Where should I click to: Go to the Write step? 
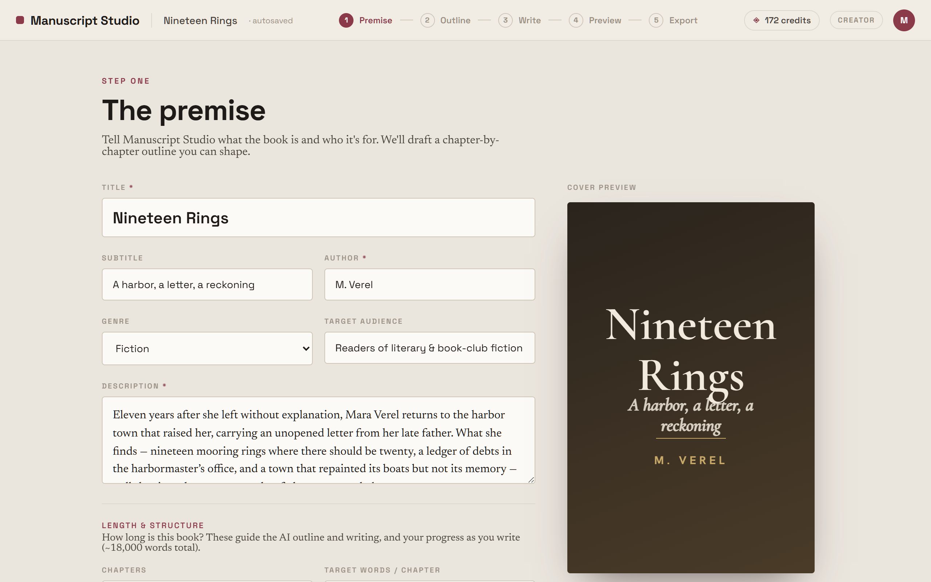[519, 20]
